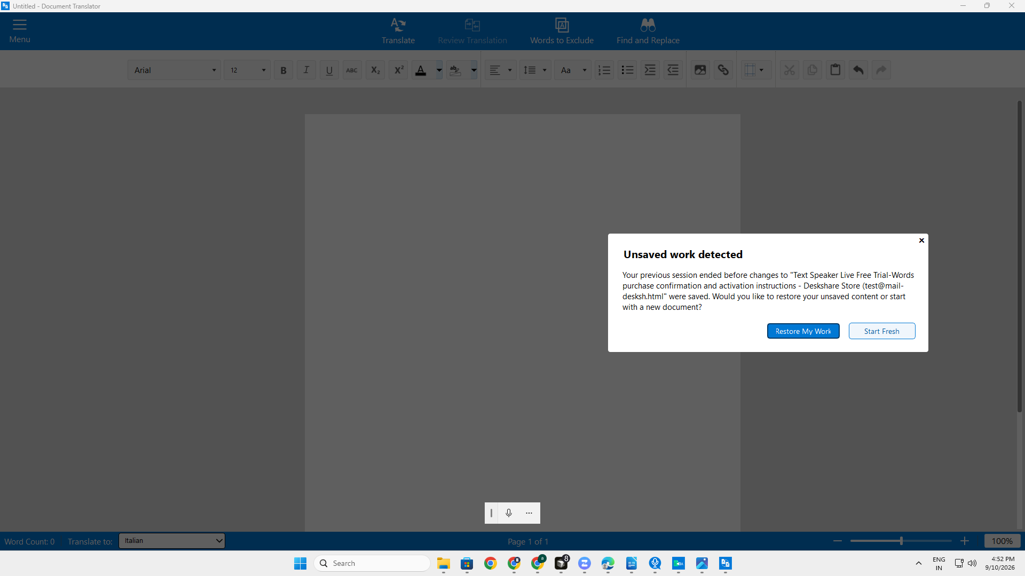Toggle strikethrough ABC formatting
The height and width of the screenshot is (576, 1025).
[x=352, y=70]
